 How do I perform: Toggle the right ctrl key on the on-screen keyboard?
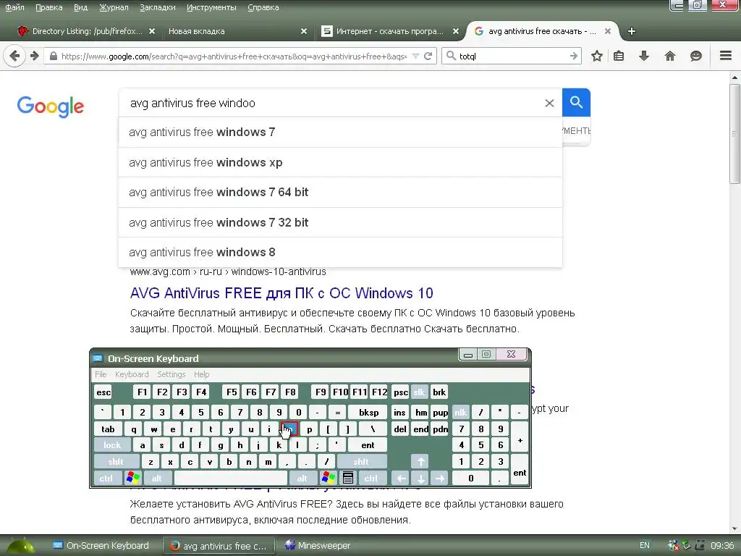pos(371,478)
